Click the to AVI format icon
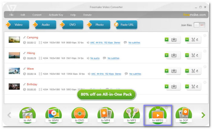 point(28,115)
